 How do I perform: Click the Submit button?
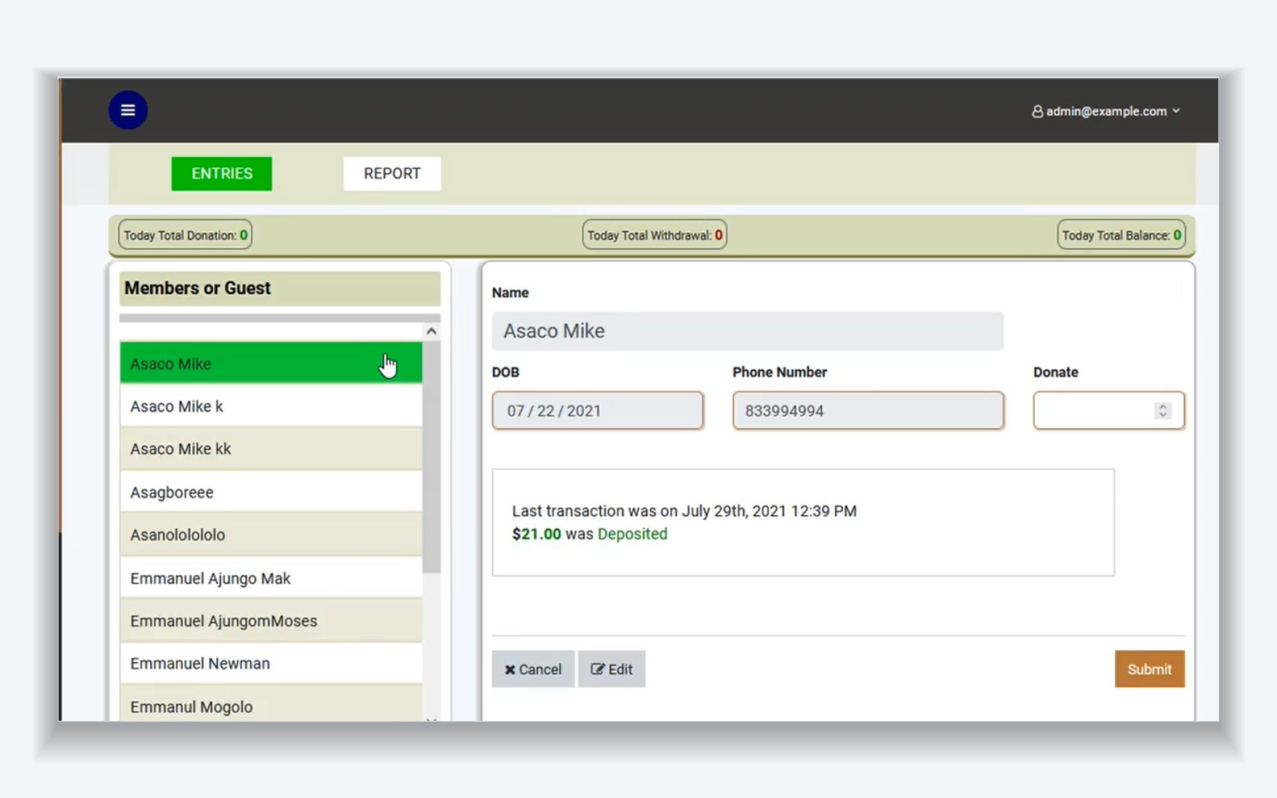click(x=1149, y=669)
